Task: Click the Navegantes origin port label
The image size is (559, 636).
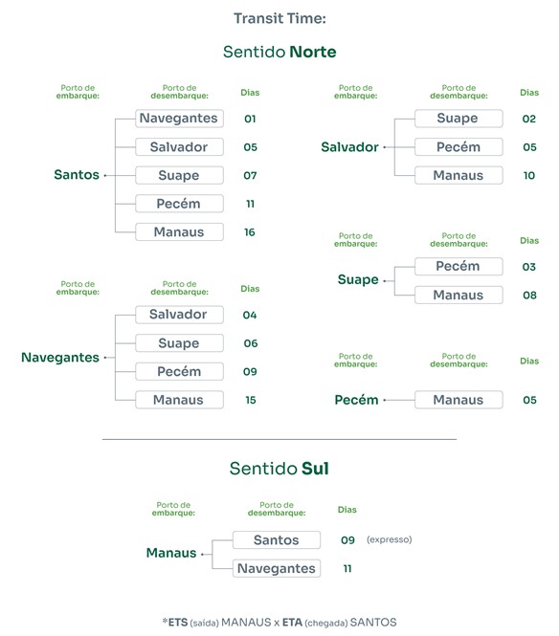Action: [x=60, y=358]
